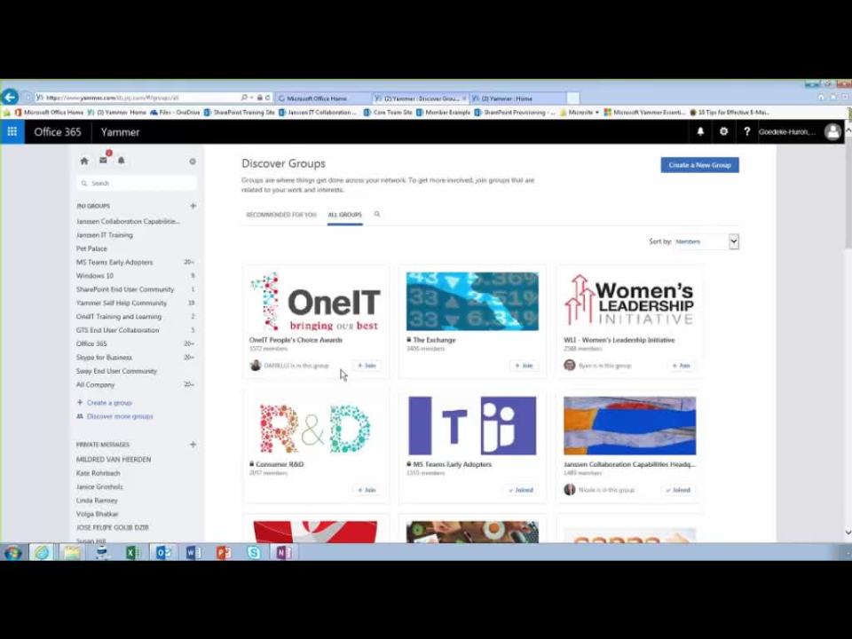The height and width of the screenshot is (639, 852).
Task: Launch Word from the taskbar
Action: 193,553
